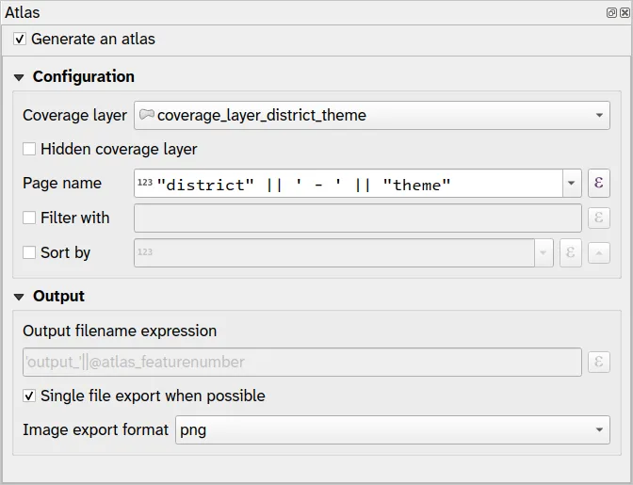Close the Atlas panel

[625, 13]
